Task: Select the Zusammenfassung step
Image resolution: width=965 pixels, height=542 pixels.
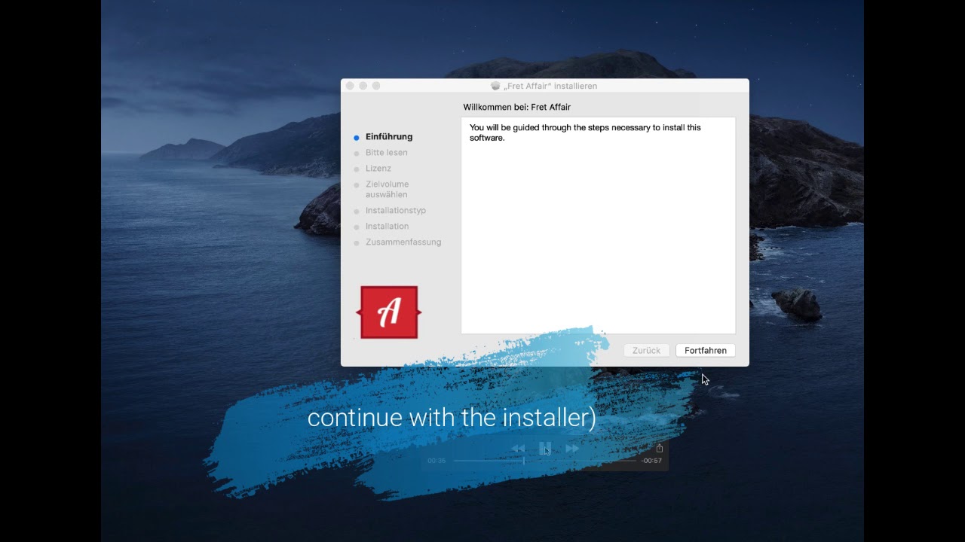Action: click(403, 242)
